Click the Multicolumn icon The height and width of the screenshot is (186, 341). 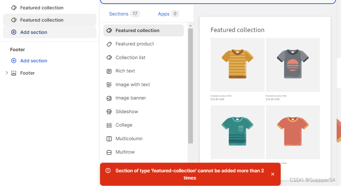click(109, 139)
